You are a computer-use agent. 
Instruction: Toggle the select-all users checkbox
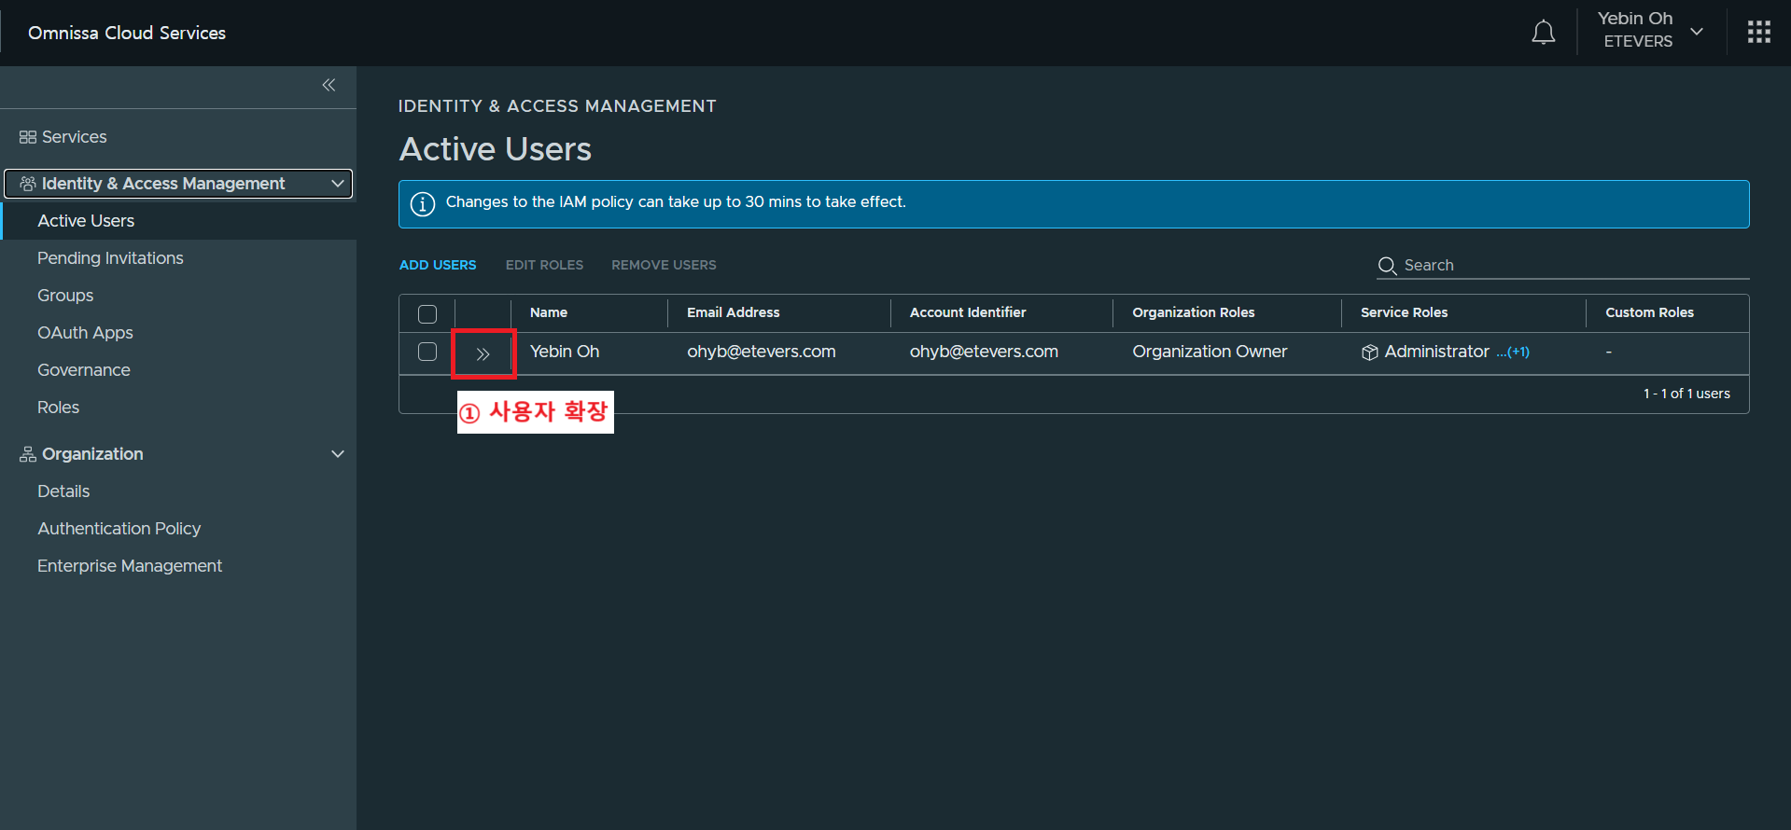(427, 314)
